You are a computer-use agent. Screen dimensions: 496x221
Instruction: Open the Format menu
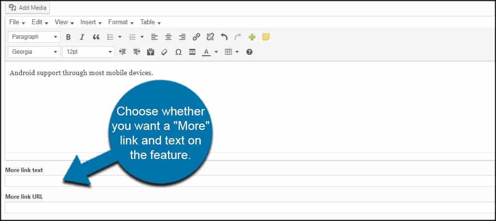point(121,22)
